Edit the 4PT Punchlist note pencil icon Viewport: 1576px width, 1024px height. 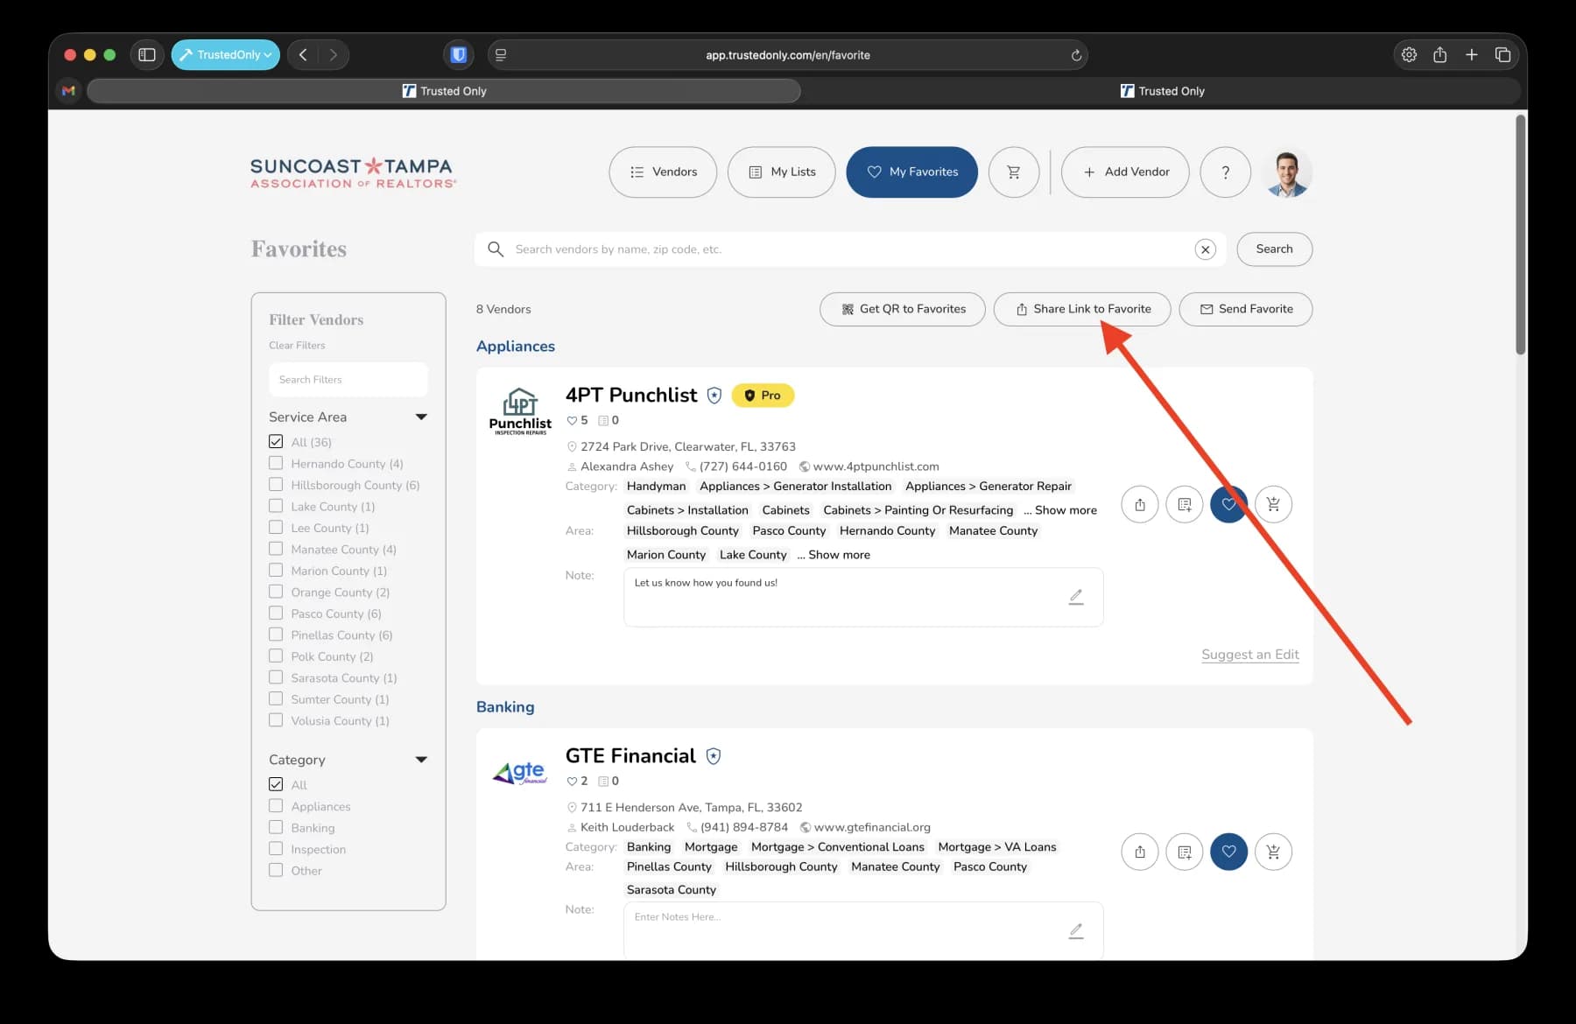pyautogui.click(x=1076, y=597)
